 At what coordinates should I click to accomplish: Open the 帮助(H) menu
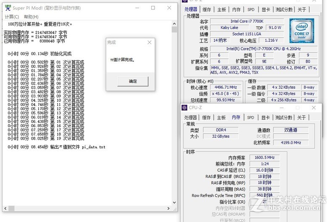[31, 17]
